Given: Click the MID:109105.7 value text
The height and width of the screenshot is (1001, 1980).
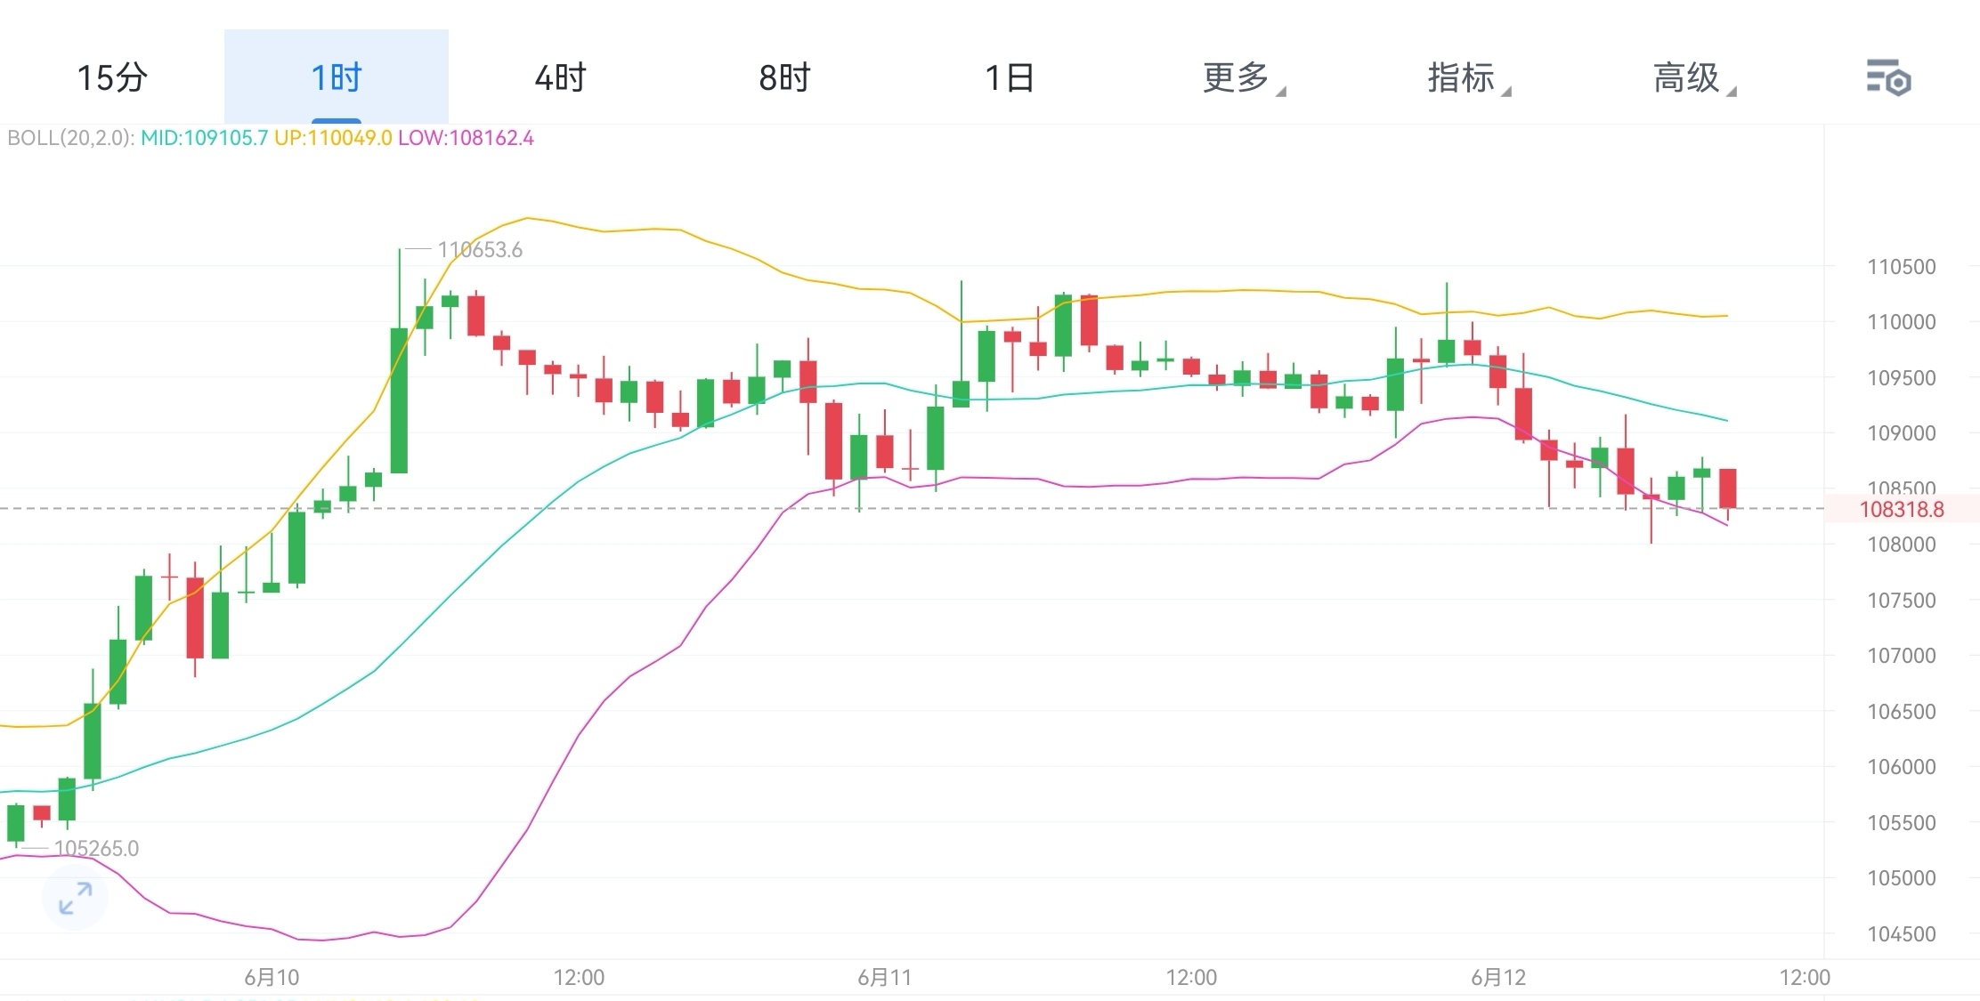Looking at the screenshot, I should pyautogui.click(x=204, y=138).
